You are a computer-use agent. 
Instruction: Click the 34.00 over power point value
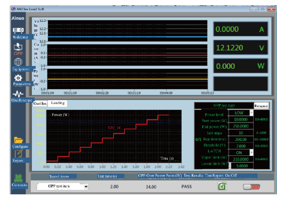pos(151,187)
